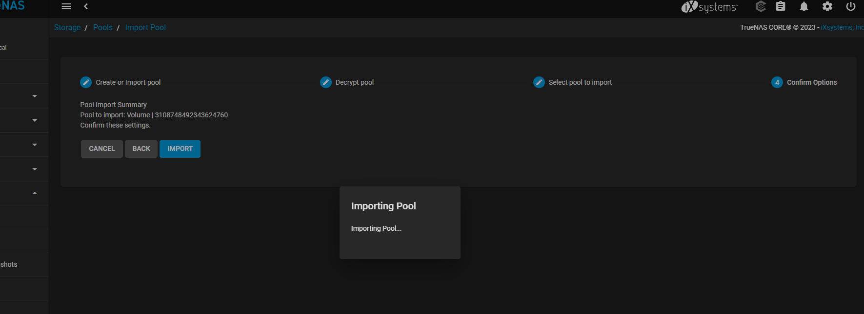Open the Snapshots sidebar item
Image resolution: width=864 pixels, height=314 pixels.
[9, 264]
